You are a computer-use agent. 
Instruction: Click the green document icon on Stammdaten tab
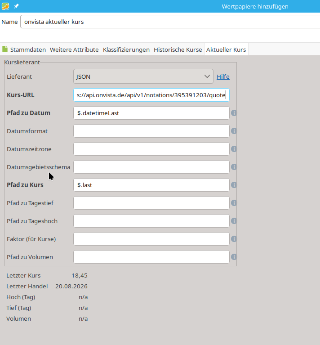point(5,49)
